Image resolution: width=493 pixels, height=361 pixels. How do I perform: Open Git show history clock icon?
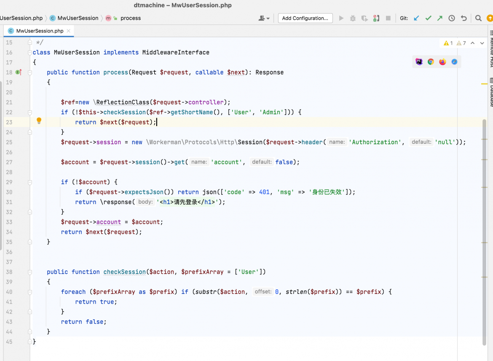(452, 18)
